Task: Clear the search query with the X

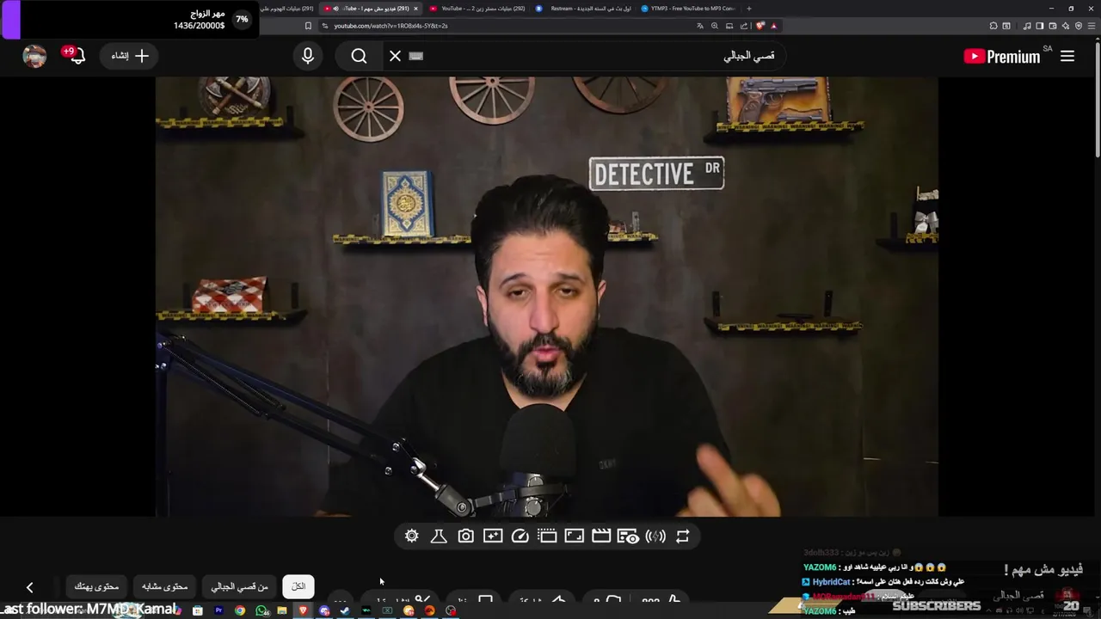Action: coord(395,56)
